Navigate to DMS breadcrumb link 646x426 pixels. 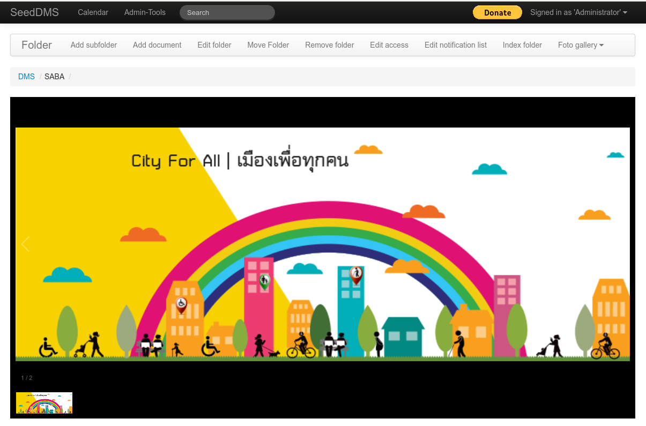[26, 77]
